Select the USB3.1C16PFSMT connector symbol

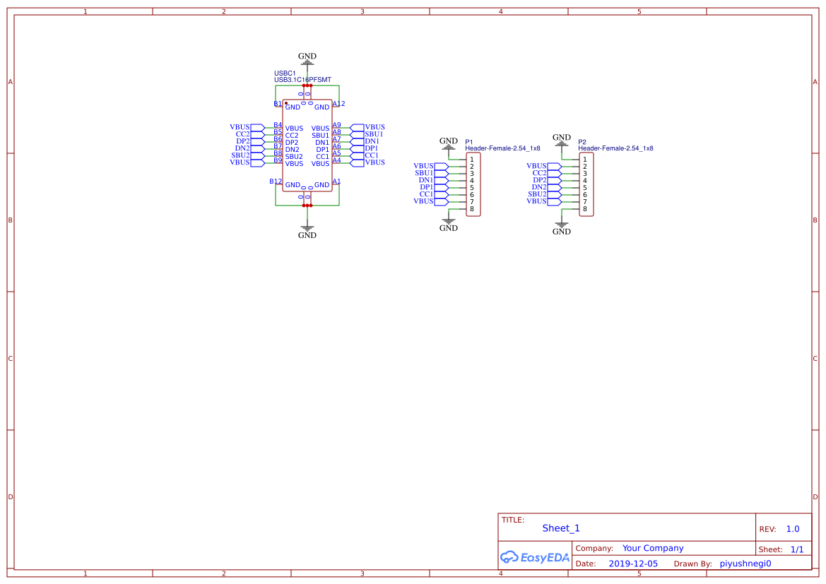(307, 145)
